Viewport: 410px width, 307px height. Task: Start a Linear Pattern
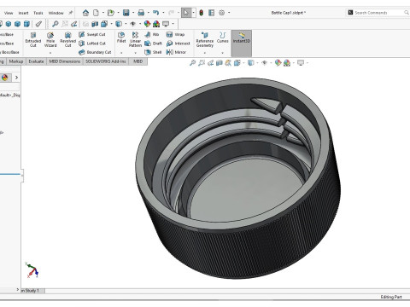point(135,39)
